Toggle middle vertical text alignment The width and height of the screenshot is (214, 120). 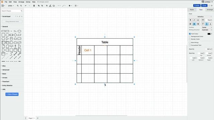tap(207, 24)
